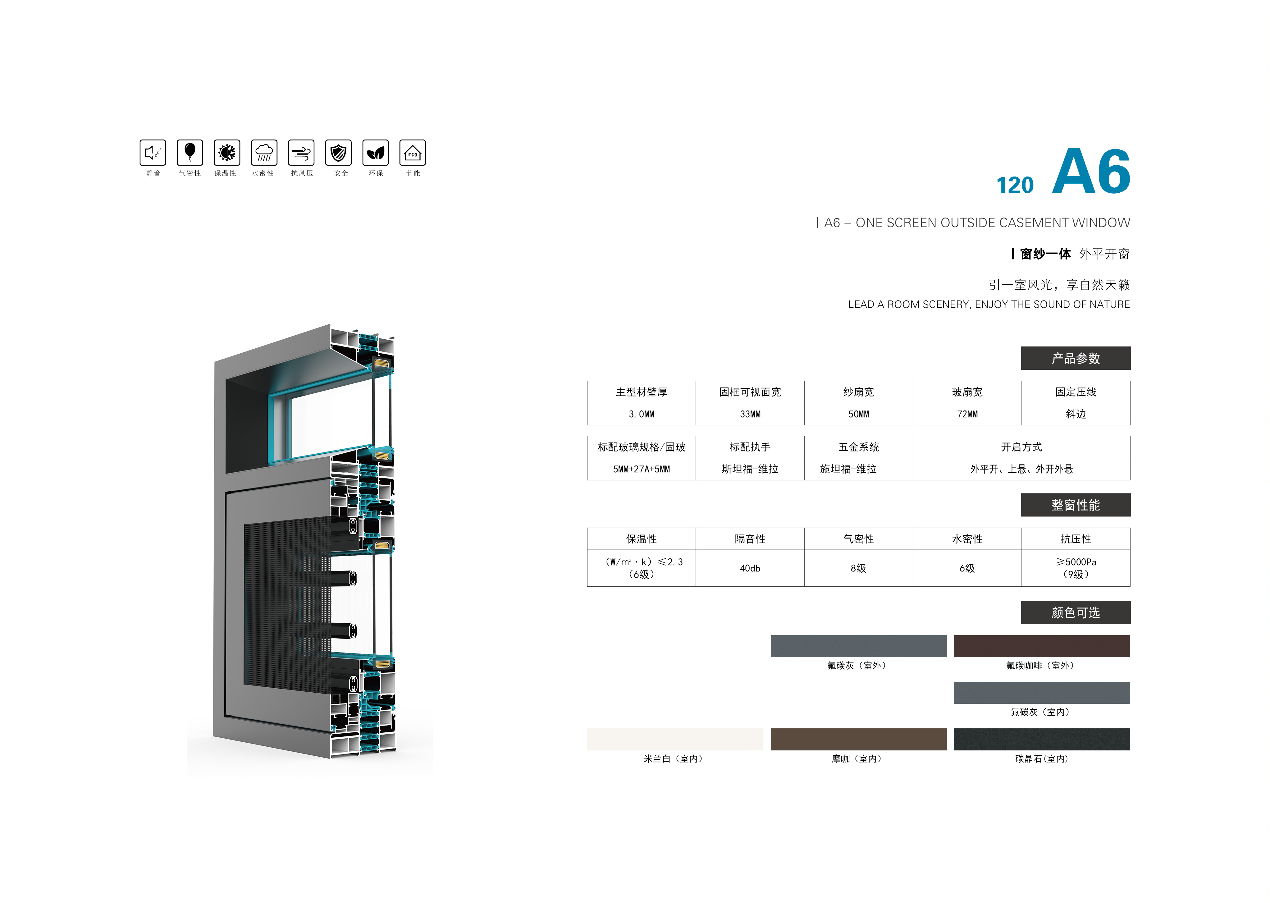Image resolution: width=1270 pixels, height=903 pixels.
Task: Click the wind 抗风压 icon
Action: point(301,152)
